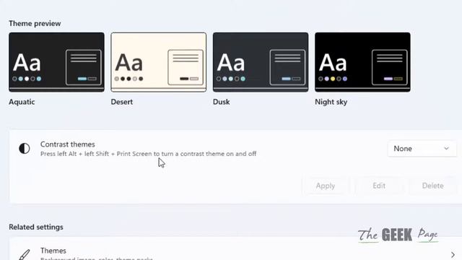Select the Desert theme preview thumbnail
This screenshot has height=260, width=462.
(159, 62)
